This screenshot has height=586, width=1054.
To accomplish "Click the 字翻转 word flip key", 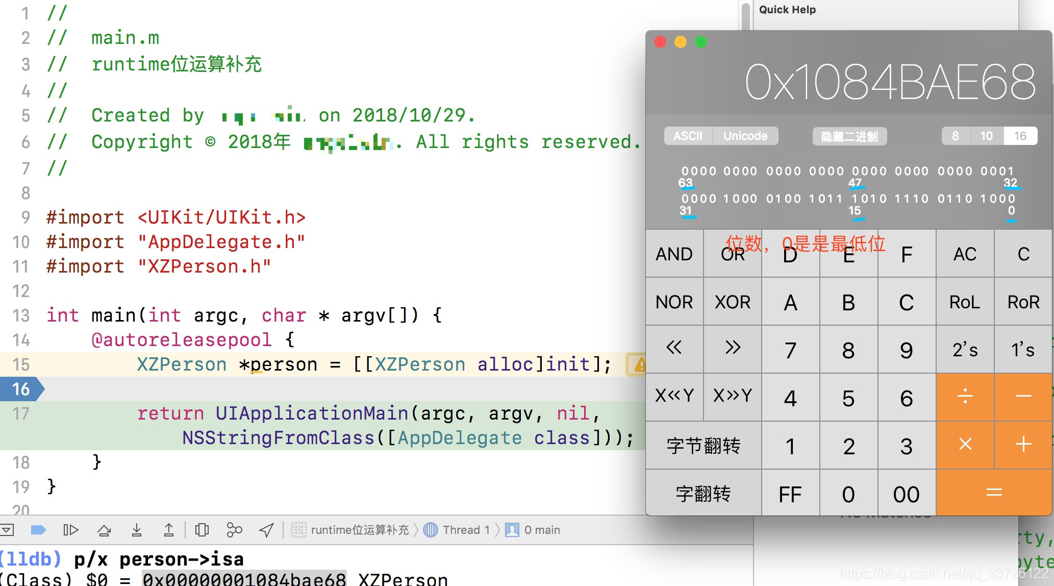I will [704, 493].
